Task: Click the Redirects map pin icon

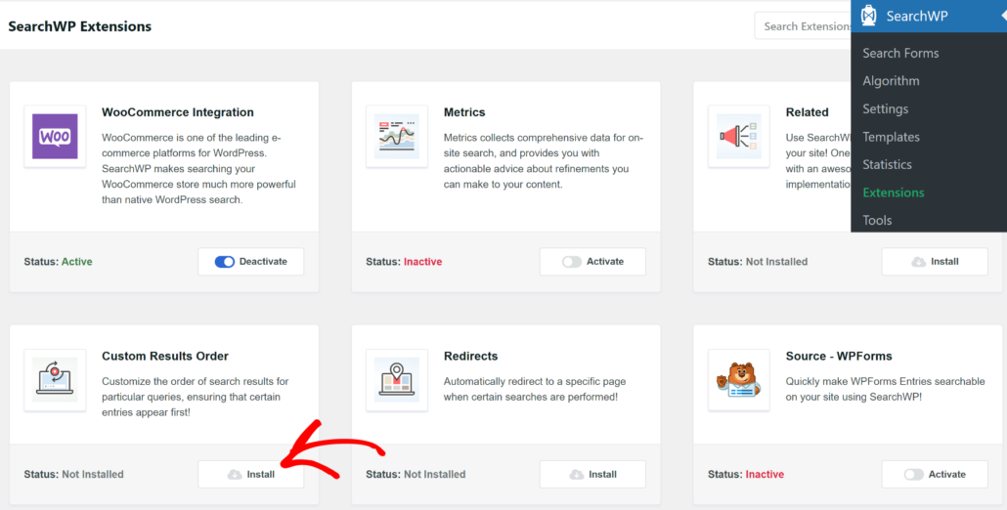Action: (x=397, y=380)
